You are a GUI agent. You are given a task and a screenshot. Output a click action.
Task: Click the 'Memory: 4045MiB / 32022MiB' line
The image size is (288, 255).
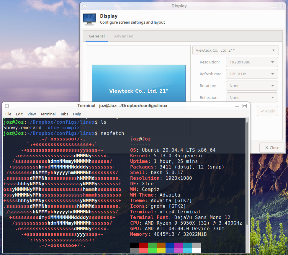click(168, 234)
